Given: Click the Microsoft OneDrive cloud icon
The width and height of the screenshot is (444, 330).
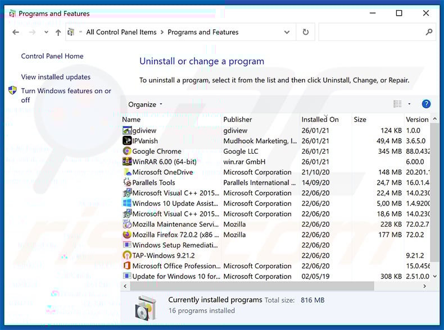Looking at the screenshot, I should pyautogui.click(x=127, y=172).
